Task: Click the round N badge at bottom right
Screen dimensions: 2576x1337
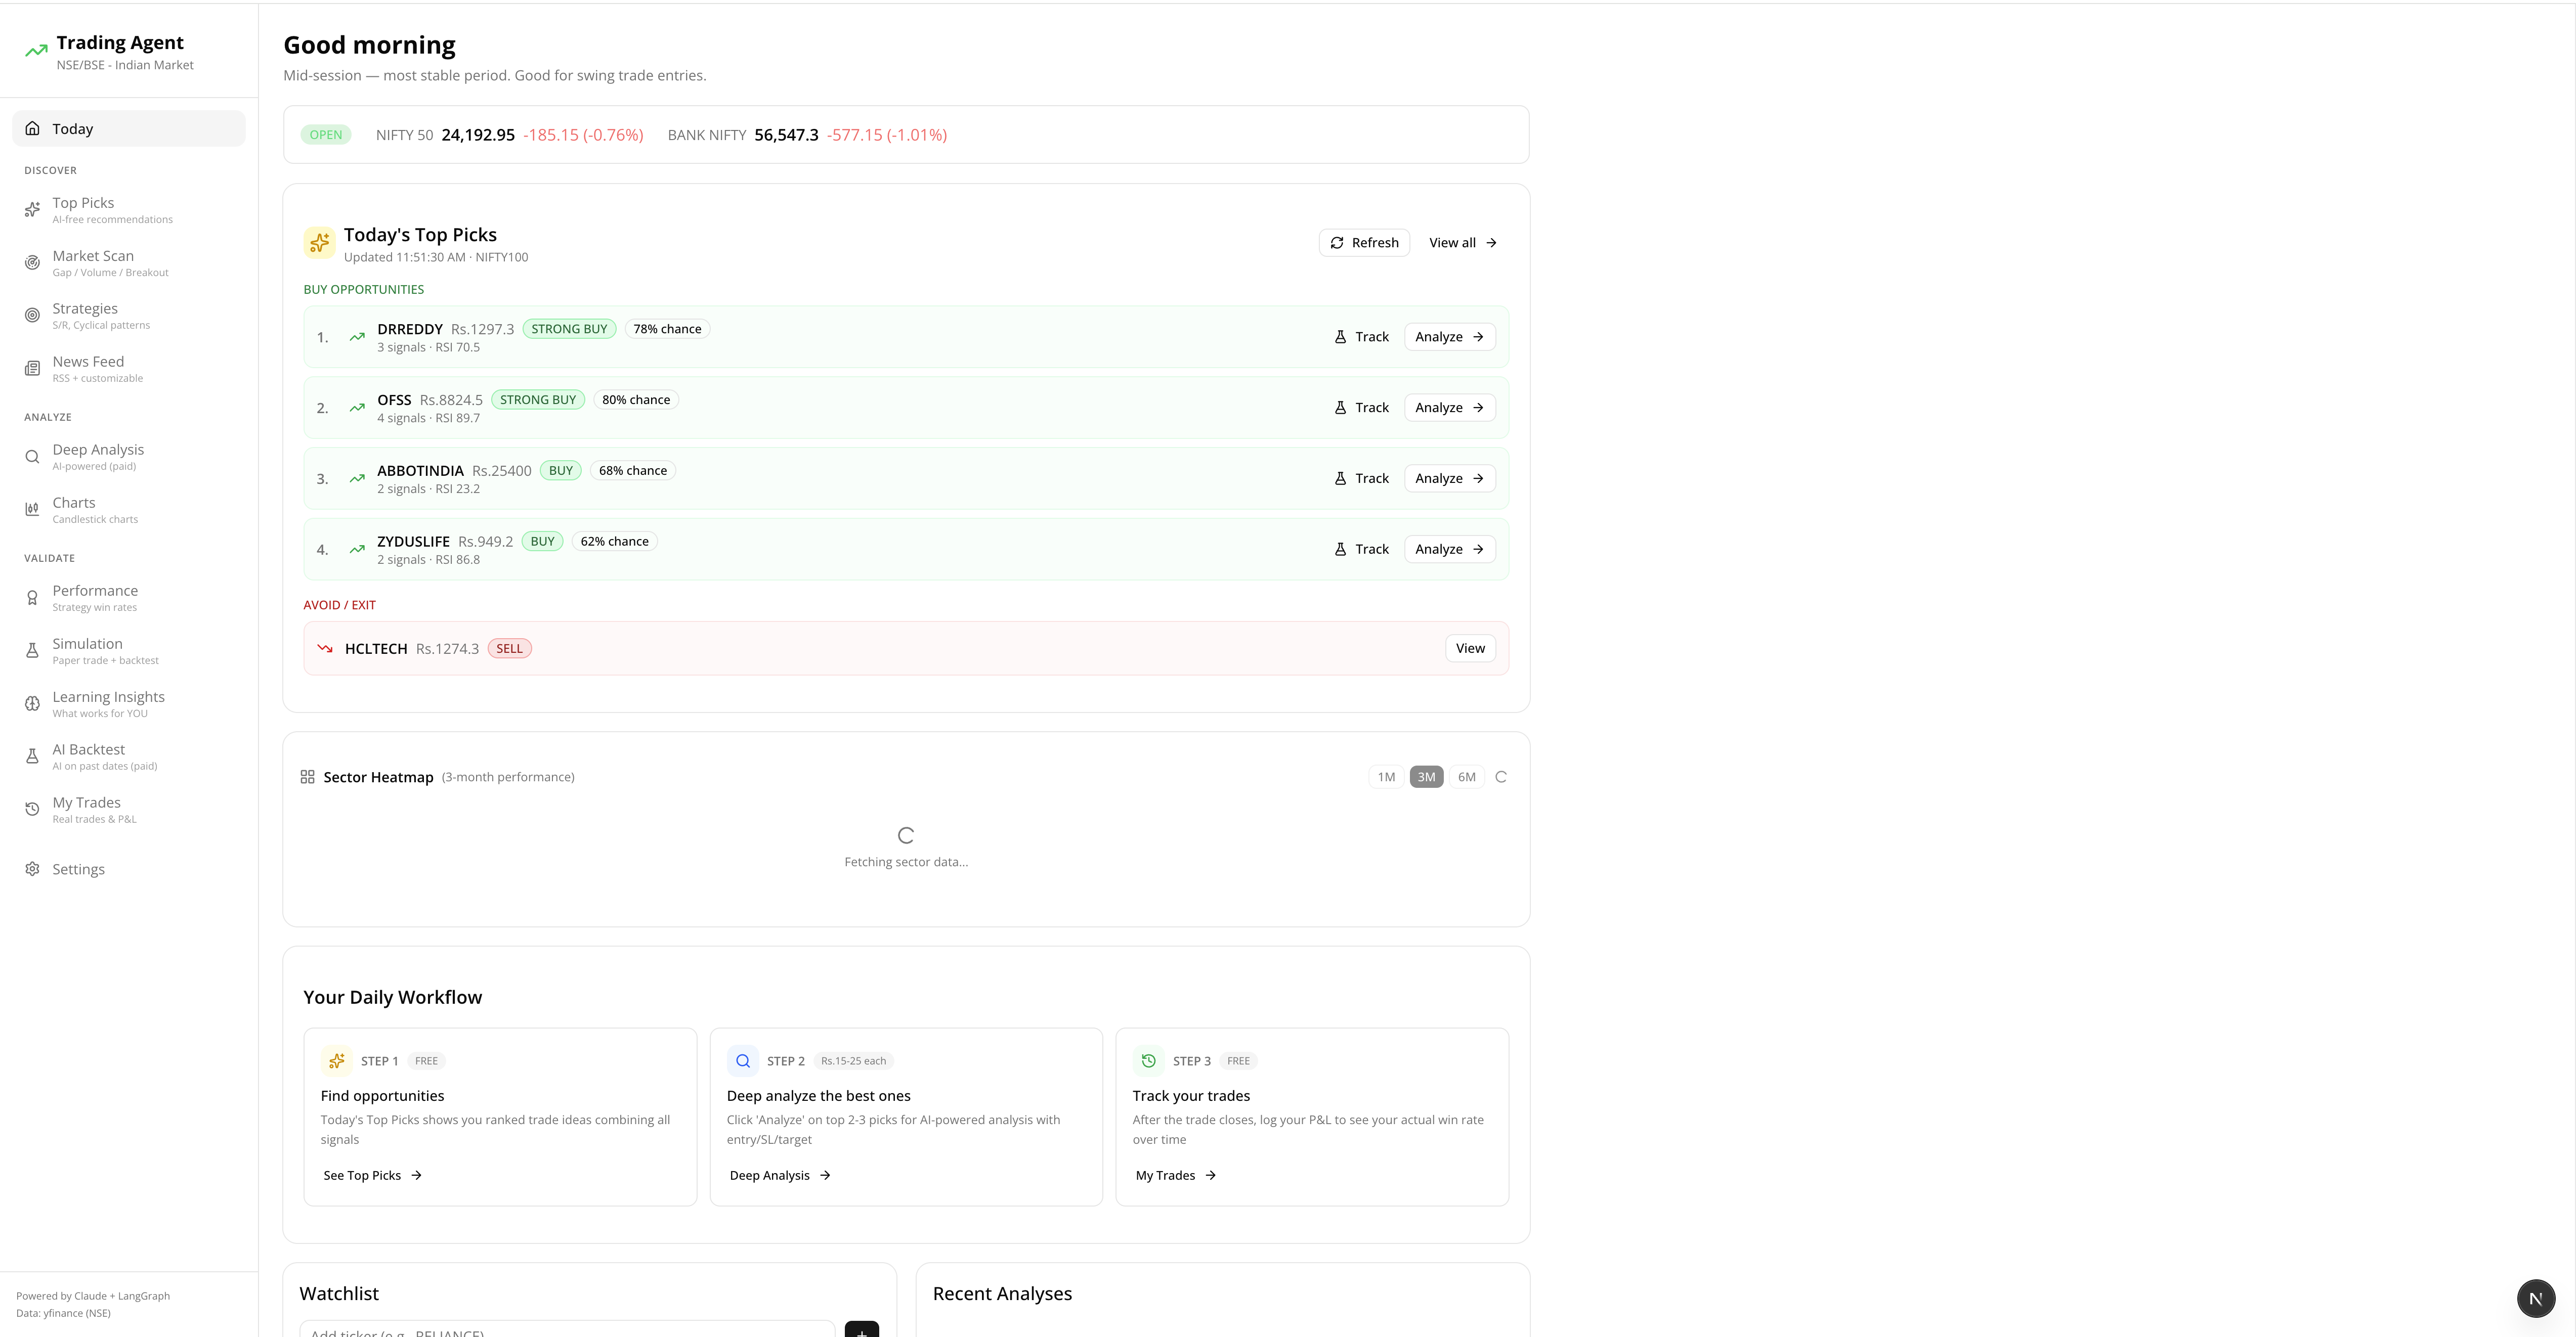Action: coord(2535,1298)
